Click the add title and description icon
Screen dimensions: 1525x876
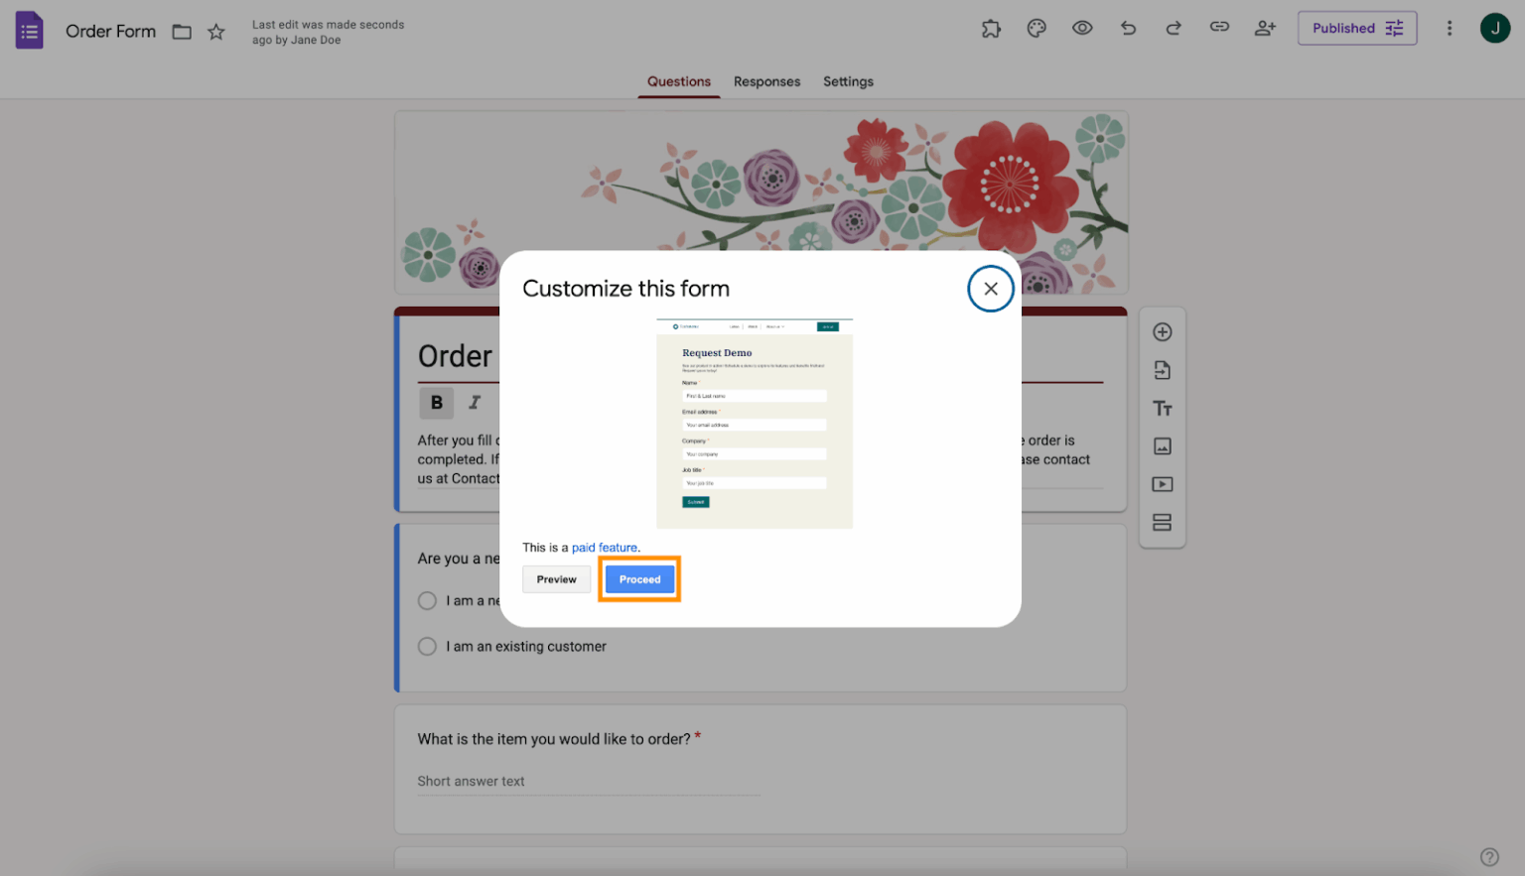pyautogui.click(x=1162, y=408)
